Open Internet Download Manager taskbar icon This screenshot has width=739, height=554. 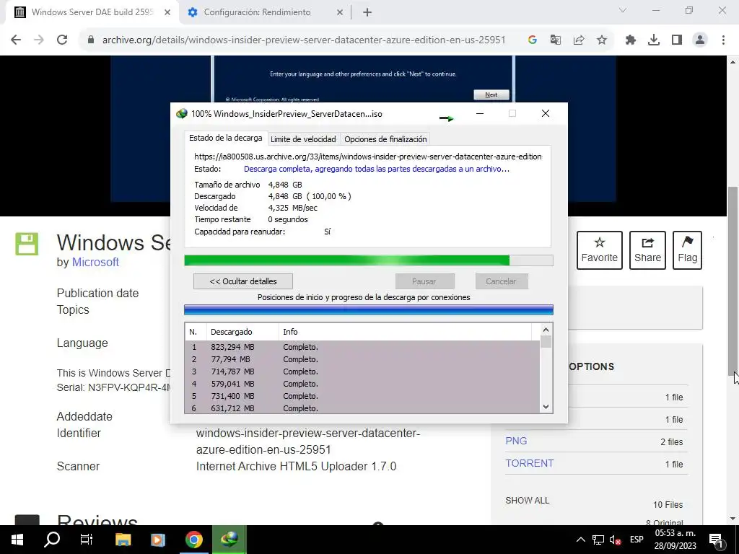(229, 540)
